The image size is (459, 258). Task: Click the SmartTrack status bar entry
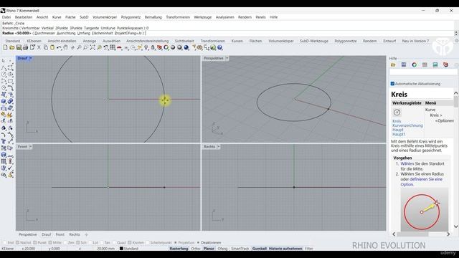tap(240, 249)
